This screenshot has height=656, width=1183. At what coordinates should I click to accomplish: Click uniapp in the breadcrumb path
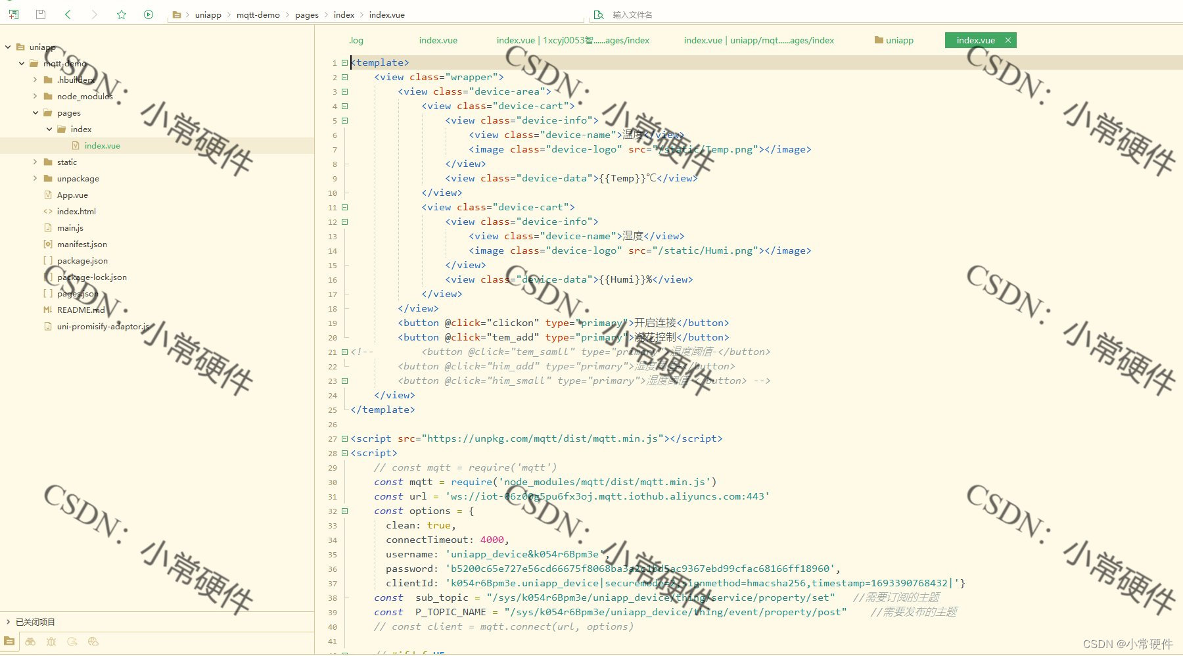pyautogui.click(x=208, y=14)
